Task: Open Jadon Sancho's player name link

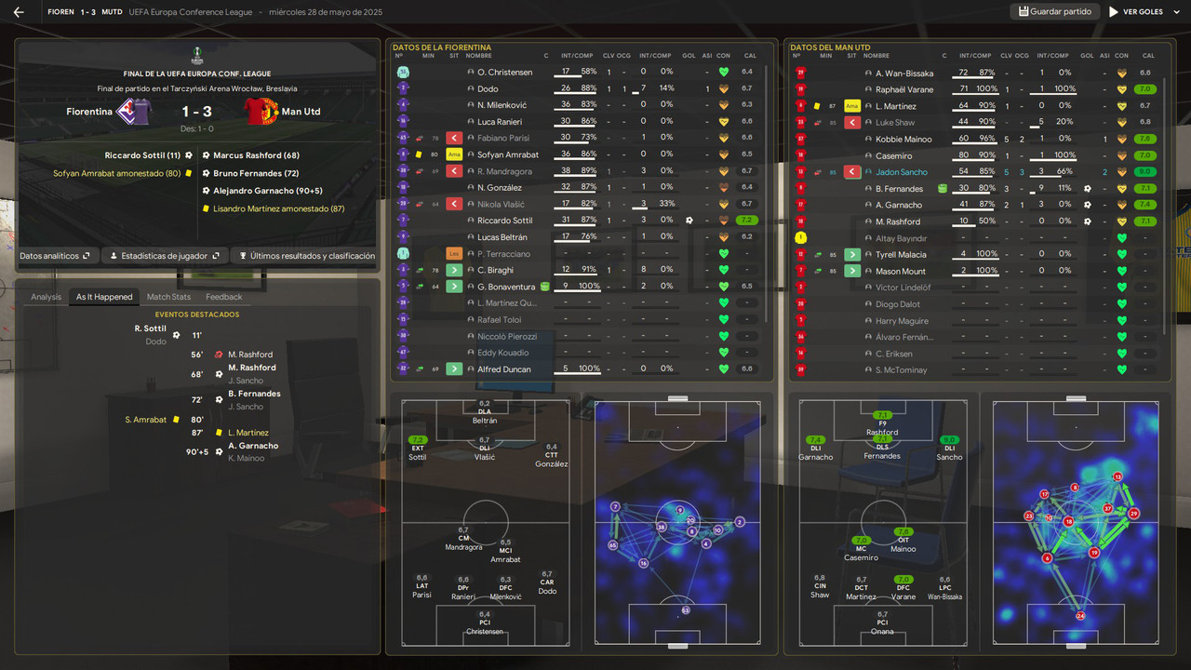Action: (902, 172)
